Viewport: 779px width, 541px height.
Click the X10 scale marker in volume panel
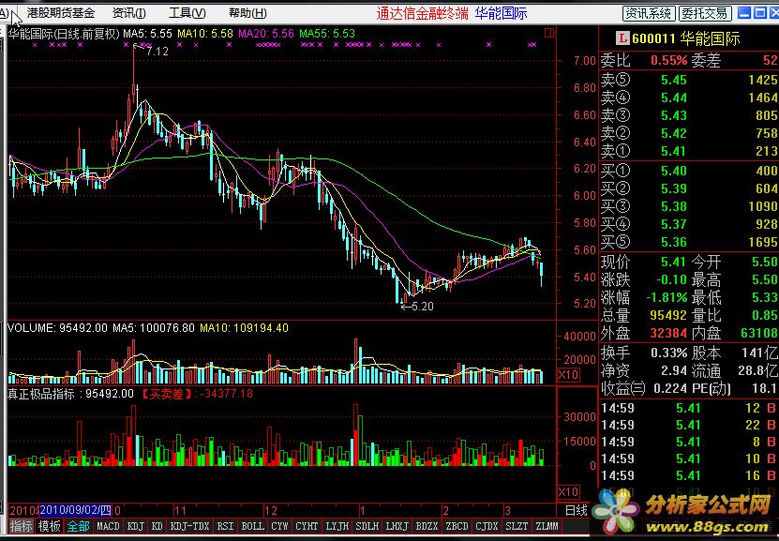tap(568, 375)
